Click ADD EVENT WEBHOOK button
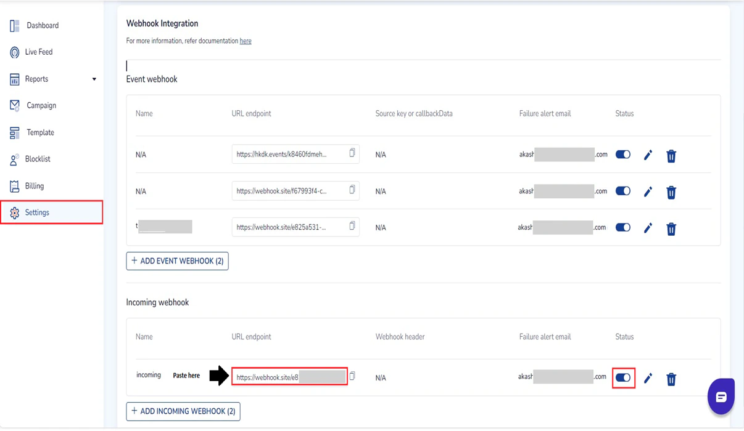 tap(177, 261)
